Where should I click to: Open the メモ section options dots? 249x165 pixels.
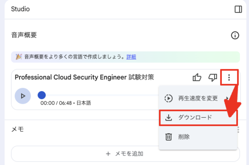pyautogui.click(x=238, y=130)
